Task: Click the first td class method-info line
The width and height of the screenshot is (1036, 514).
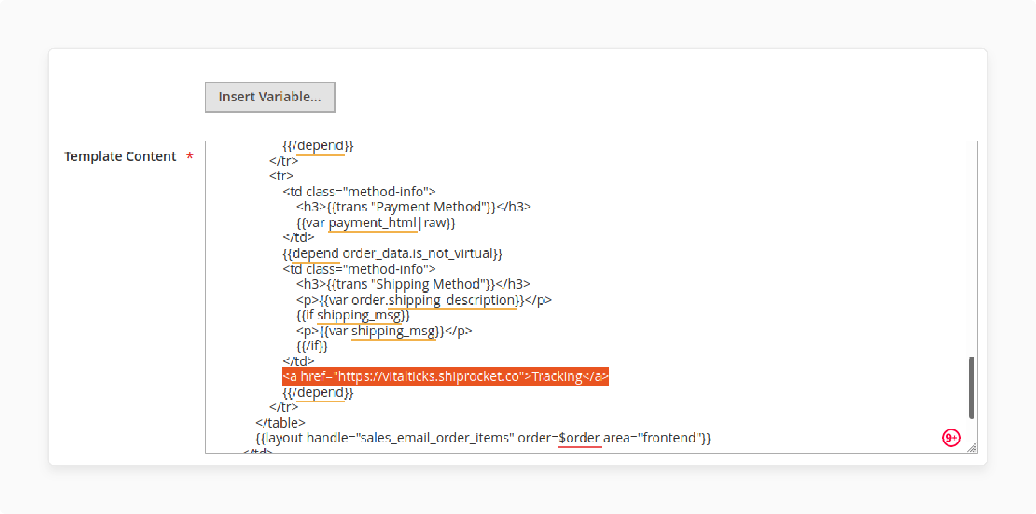Action: pyautogui.click(x=359, y=191)
